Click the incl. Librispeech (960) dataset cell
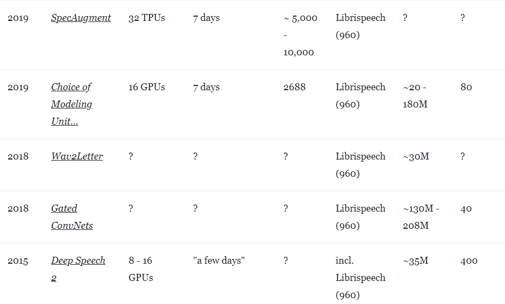Screen dimensions: 505x304 360,278
